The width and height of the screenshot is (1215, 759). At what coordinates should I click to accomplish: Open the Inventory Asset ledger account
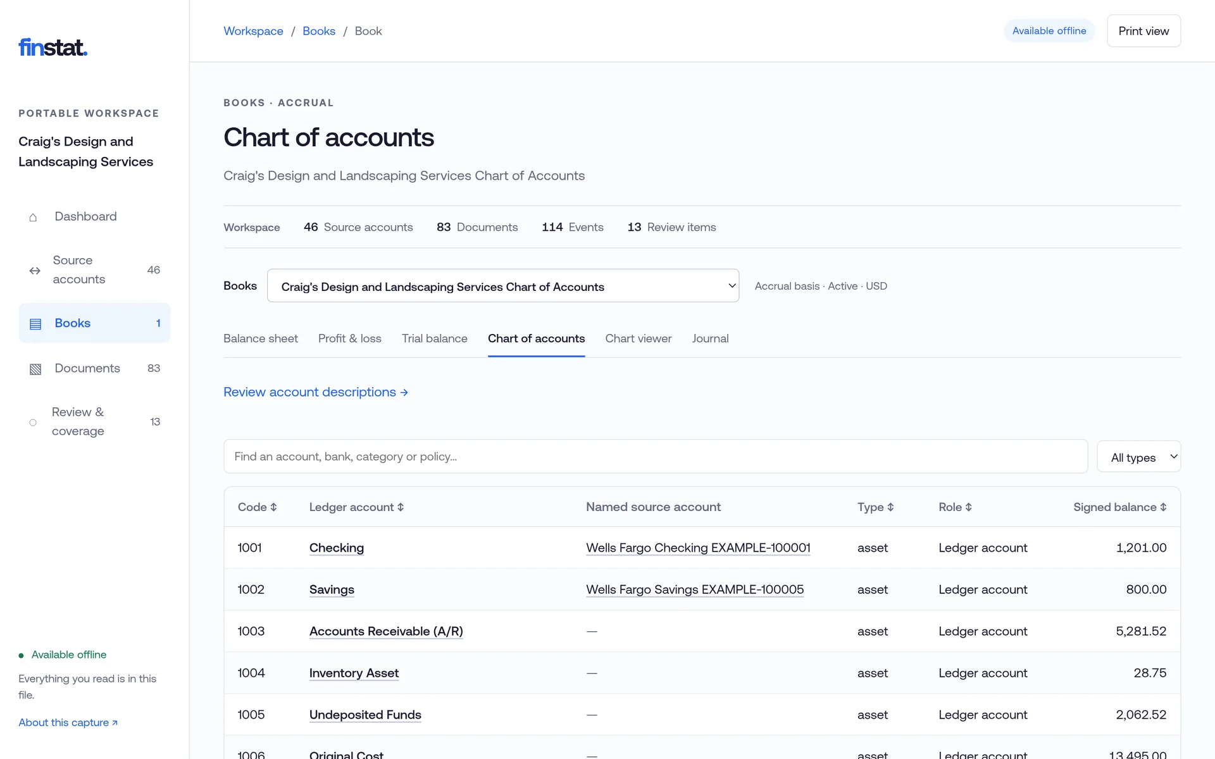point(354,673)
